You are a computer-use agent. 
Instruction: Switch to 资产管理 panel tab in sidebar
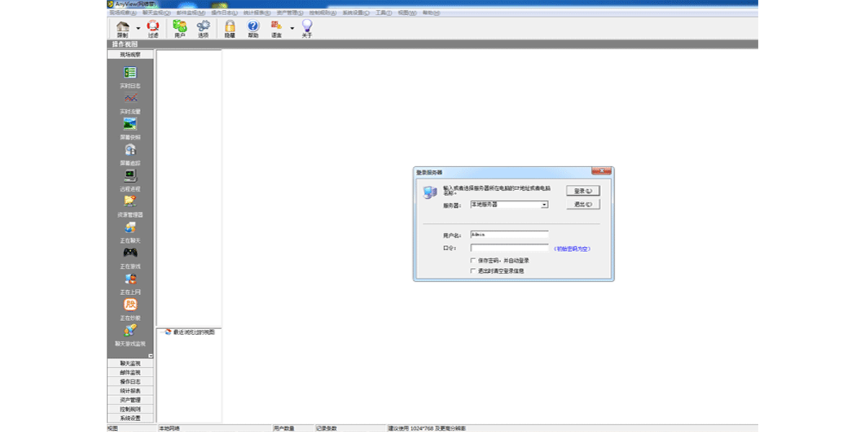130,400
